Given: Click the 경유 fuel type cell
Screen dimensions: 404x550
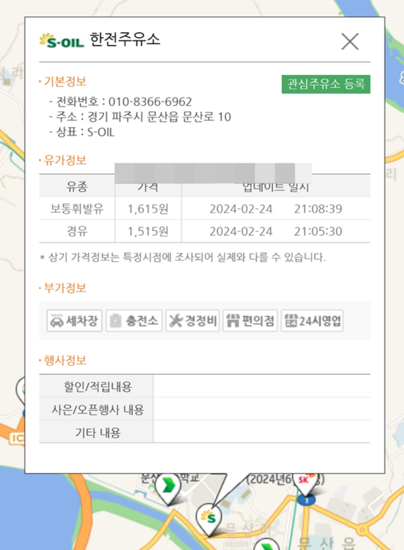Looking at the screenshot, I should (77, 231).
